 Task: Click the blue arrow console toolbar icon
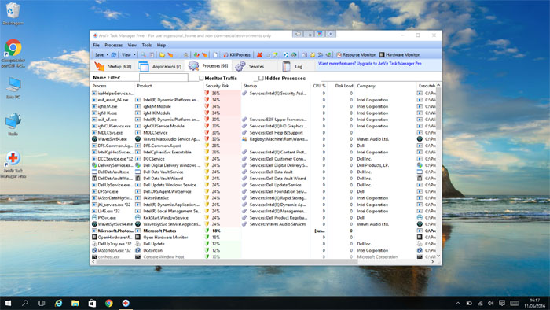click(286, 55)
